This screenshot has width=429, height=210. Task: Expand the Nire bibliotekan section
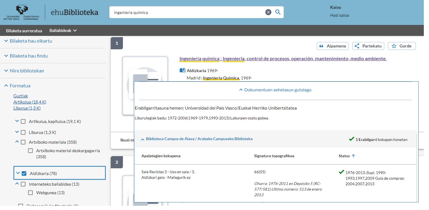(6, 71)
